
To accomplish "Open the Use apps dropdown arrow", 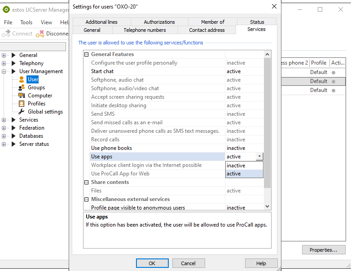I will [259, 157].
